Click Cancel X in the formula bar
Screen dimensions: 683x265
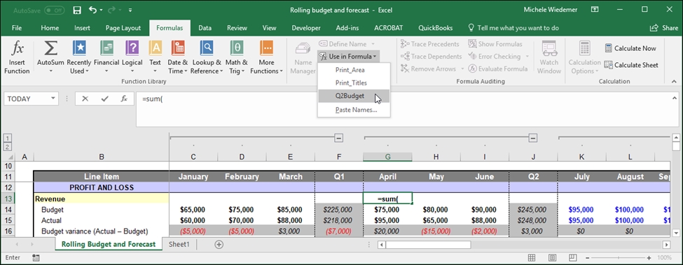tap(85, 99)
